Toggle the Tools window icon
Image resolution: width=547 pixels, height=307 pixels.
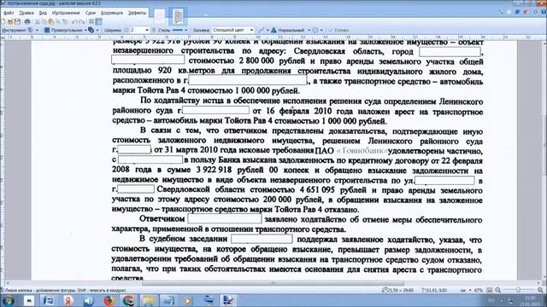pos(501,11)
